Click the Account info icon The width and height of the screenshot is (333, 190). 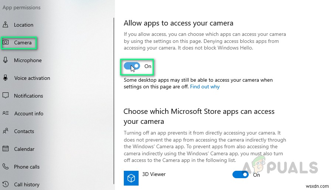coord(6,113)
